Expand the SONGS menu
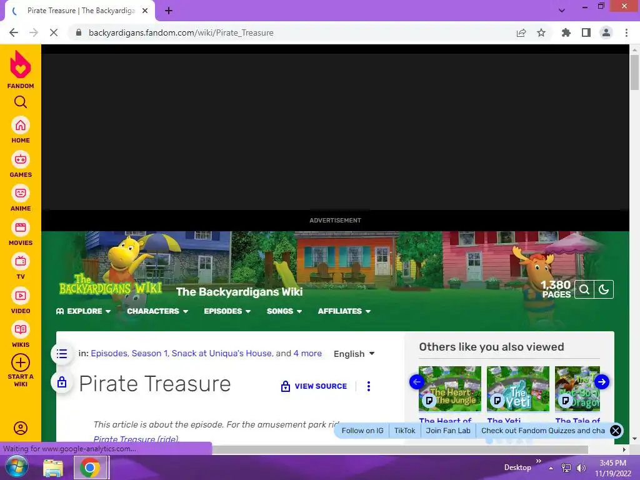640x480 pixels. (284, 311)
